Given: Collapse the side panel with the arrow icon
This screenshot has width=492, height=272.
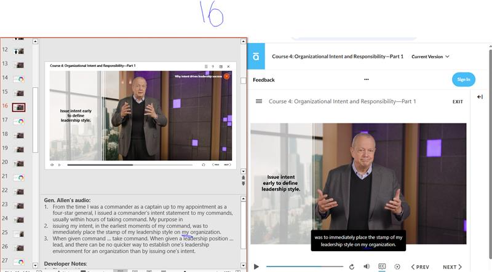Looking at the screenshot, I should (480, 97).
